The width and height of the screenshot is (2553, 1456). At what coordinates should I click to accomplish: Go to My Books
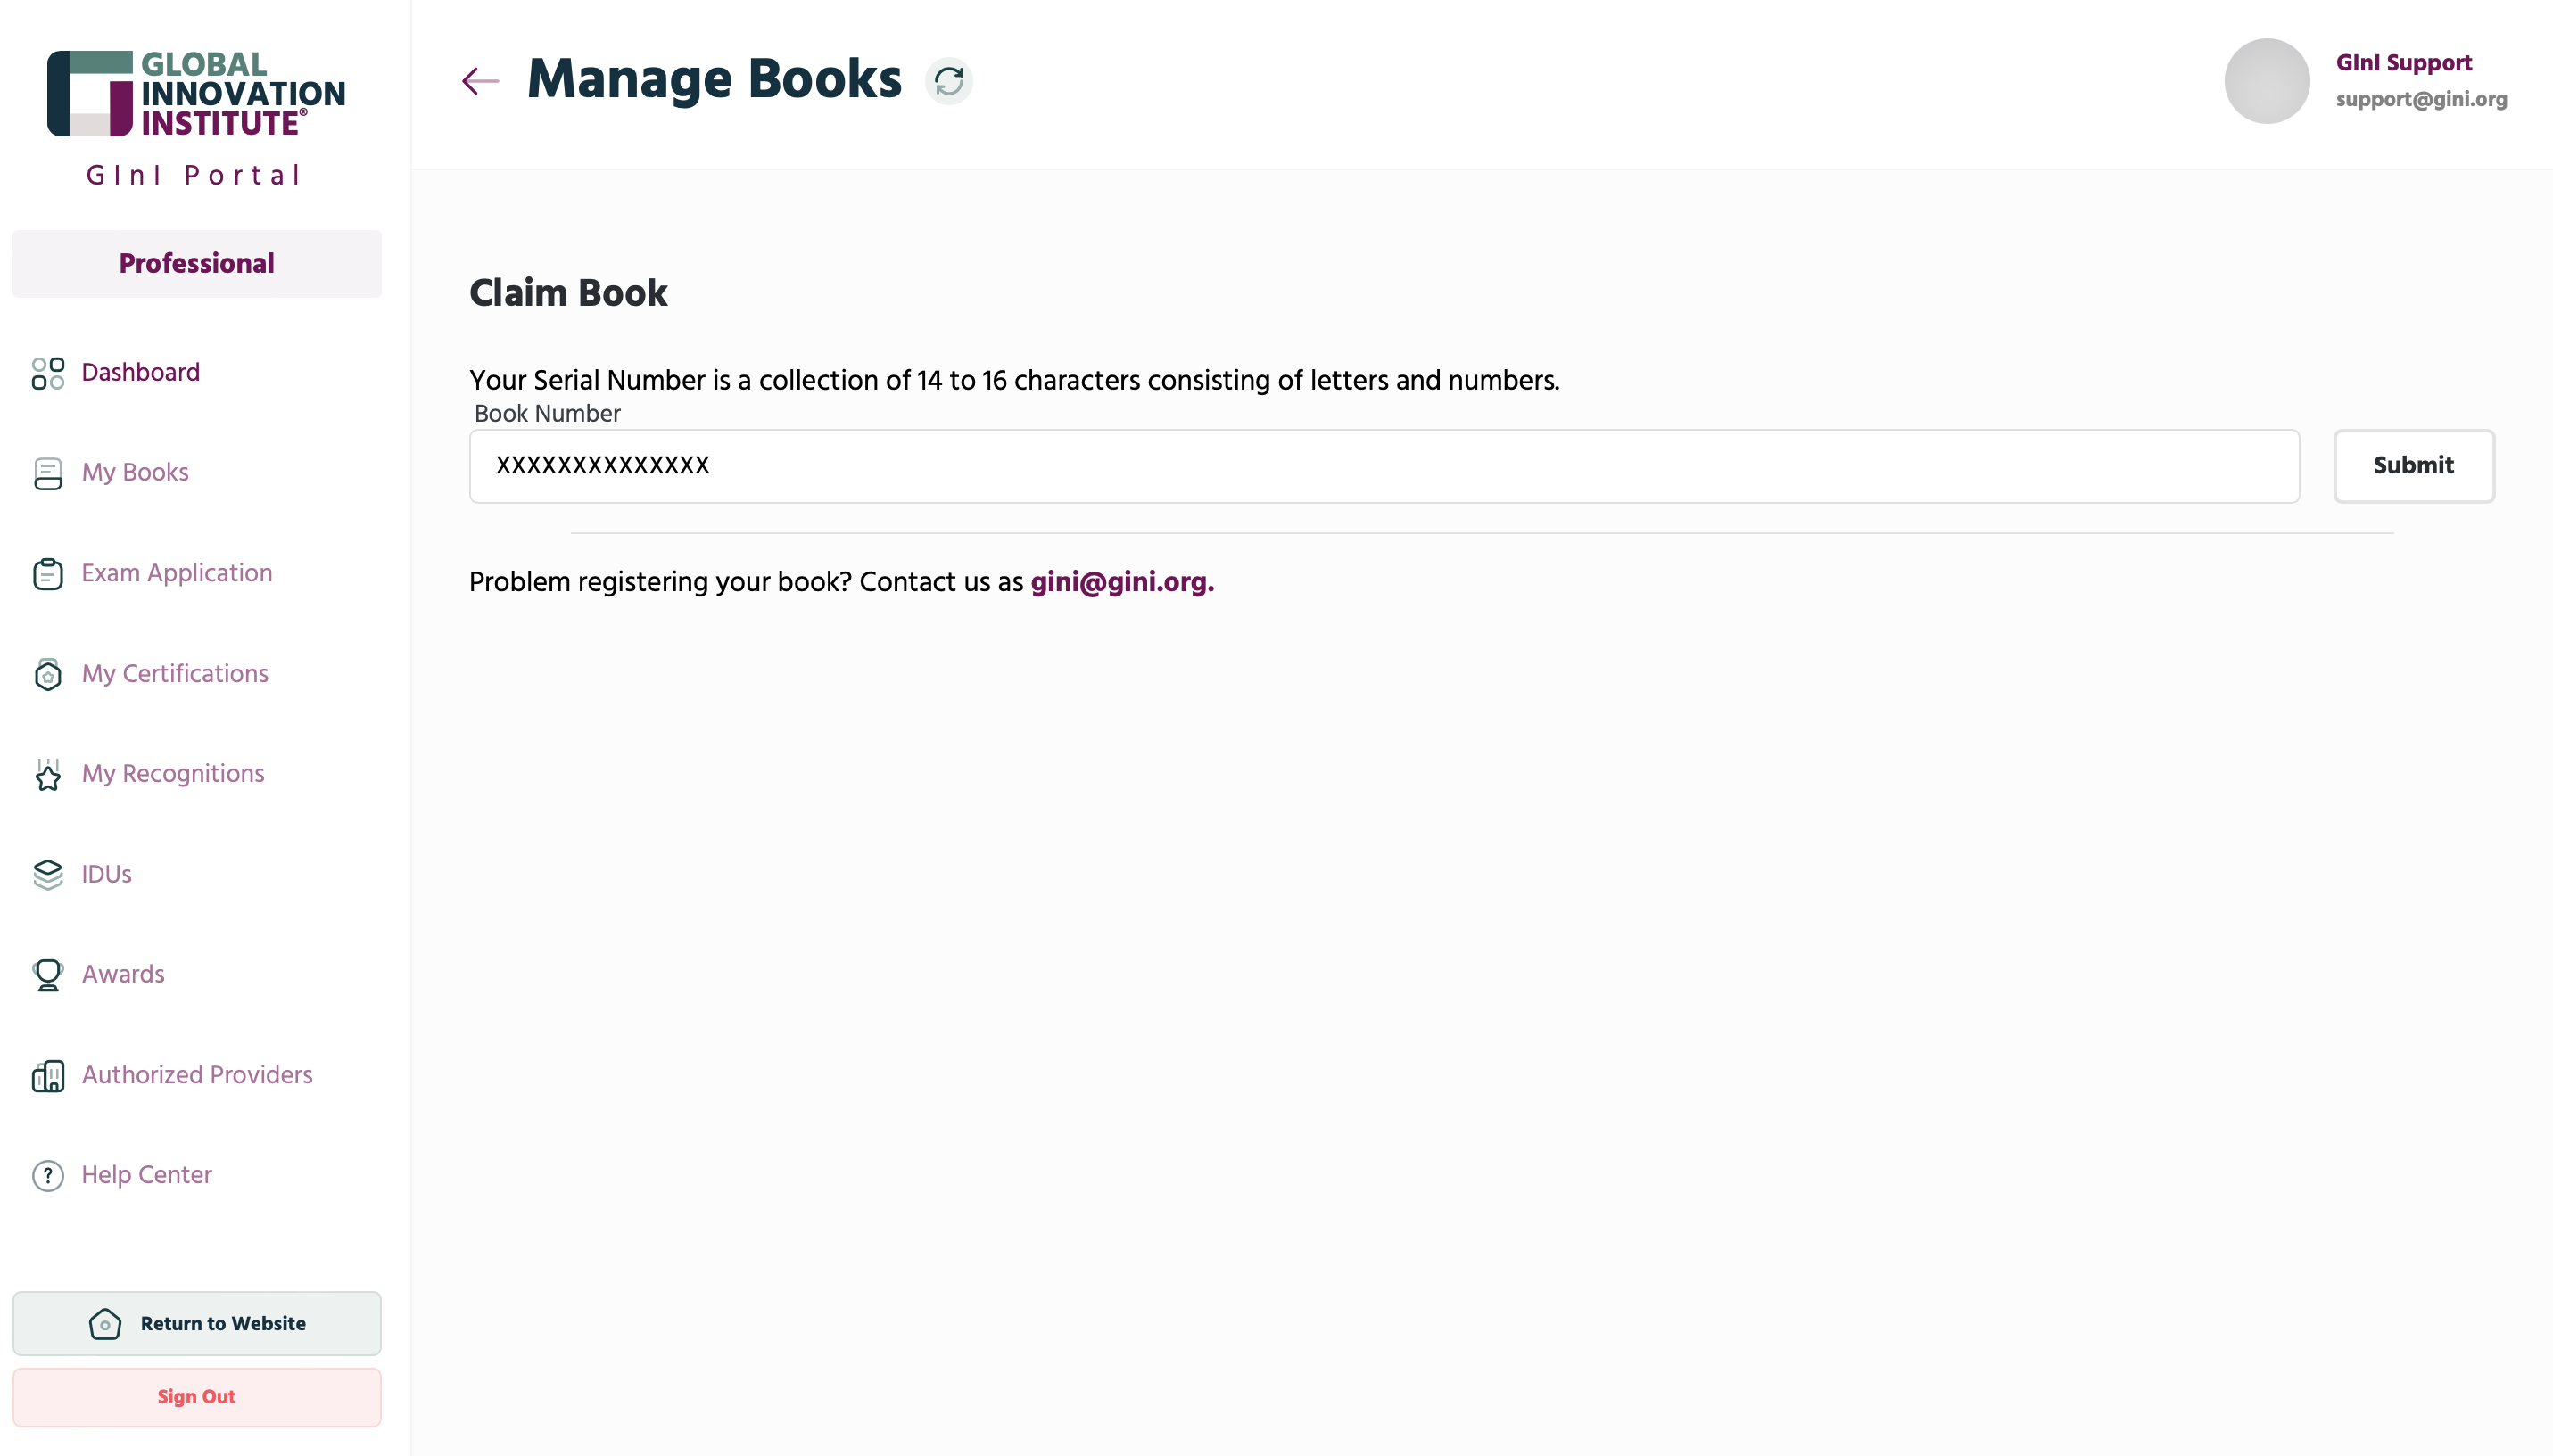coord(135,473)
